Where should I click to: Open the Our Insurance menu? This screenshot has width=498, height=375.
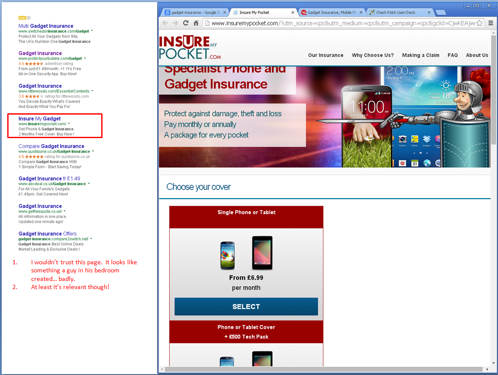pos(325,55)
